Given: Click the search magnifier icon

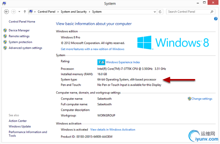Looking at the screenshot, I should pos(212,12).
